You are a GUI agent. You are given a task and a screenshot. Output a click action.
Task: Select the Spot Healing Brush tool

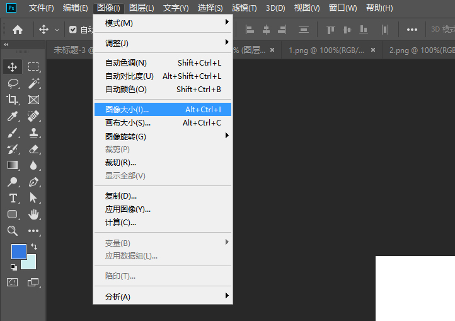33,116
